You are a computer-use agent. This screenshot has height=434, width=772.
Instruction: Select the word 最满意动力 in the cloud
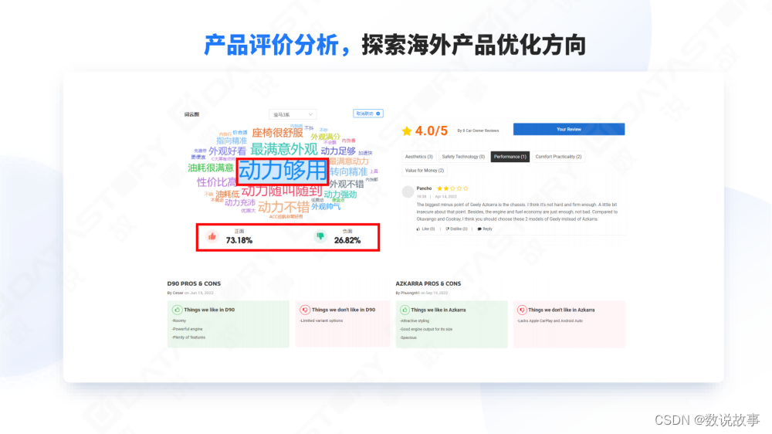coord(349,161)
